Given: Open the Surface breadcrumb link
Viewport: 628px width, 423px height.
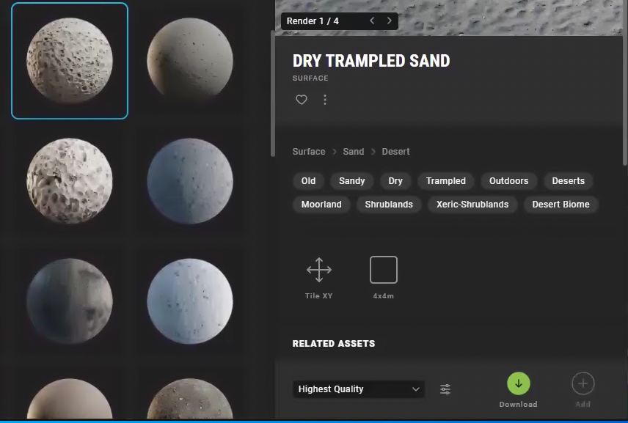Looking at the screenshot, I should coord(309,152).
